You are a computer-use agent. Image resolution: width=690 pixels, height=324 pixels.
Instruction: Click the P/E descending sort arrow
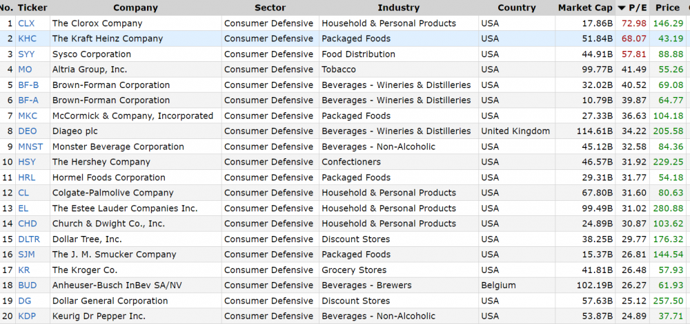621,8
